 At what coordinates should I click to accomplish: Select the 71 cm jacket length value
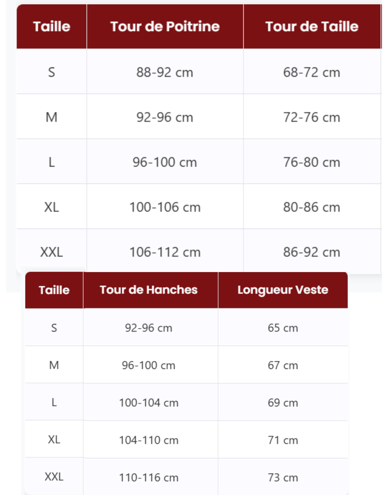(283, 440)
